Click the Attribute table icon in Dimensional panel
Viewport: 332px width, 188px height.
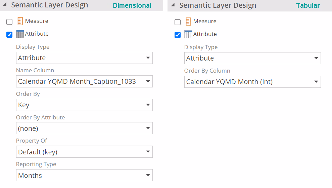[x=20, y=34]
